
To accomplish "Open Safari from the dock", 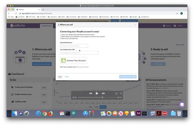I will 38,113.
